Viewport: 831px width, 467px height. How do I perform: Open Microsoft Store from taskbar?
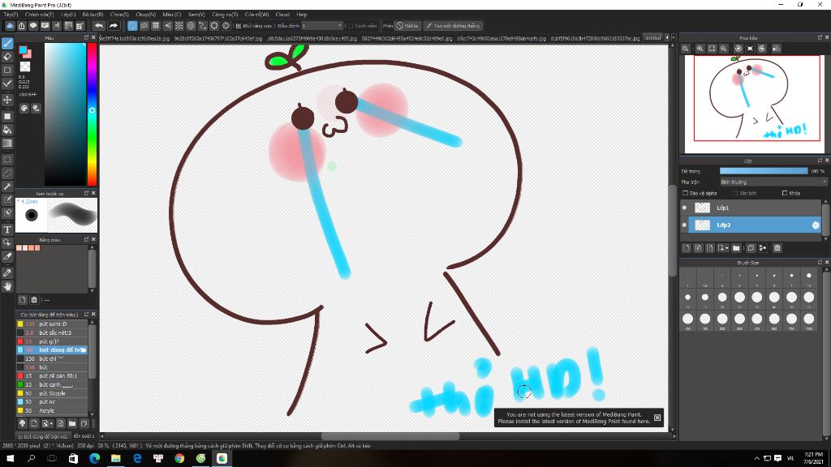point(73,459)
